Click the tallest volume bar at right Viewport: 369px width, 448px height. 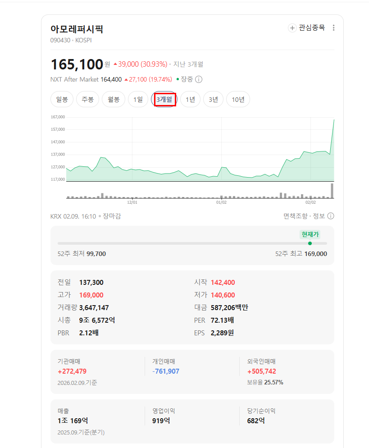332,191
